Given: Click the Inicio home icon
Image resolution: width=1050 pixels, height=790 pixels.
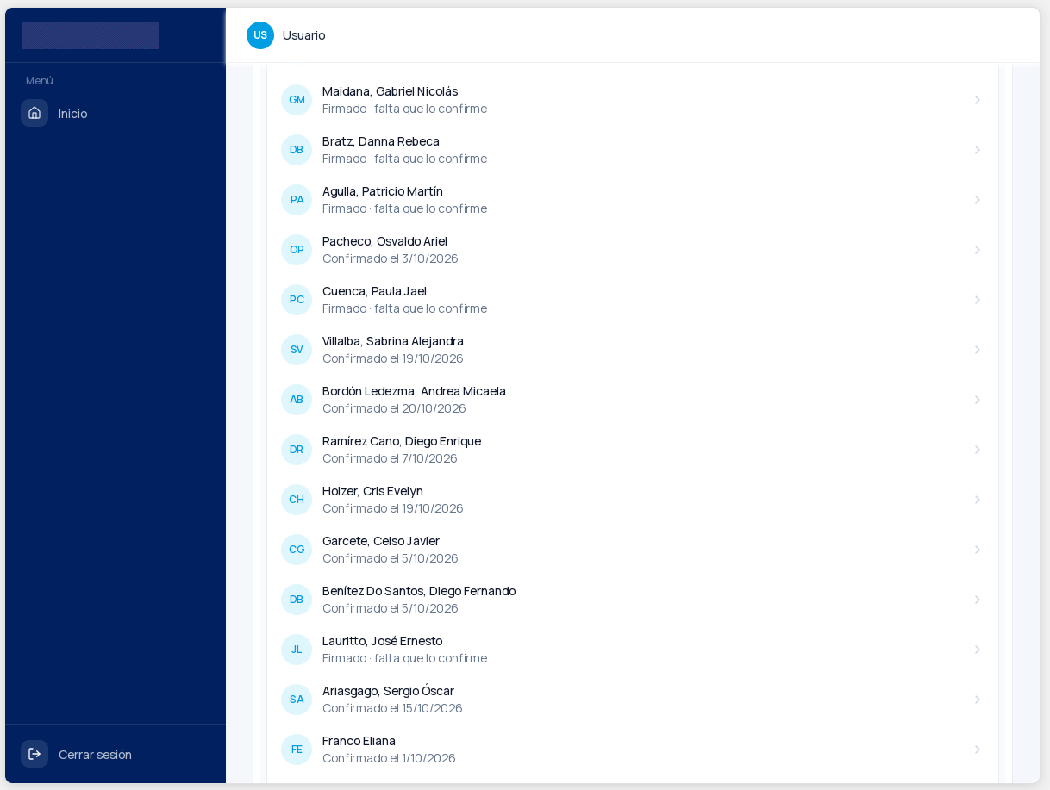Looking at the screenshot, I should [x=34, y=113].
